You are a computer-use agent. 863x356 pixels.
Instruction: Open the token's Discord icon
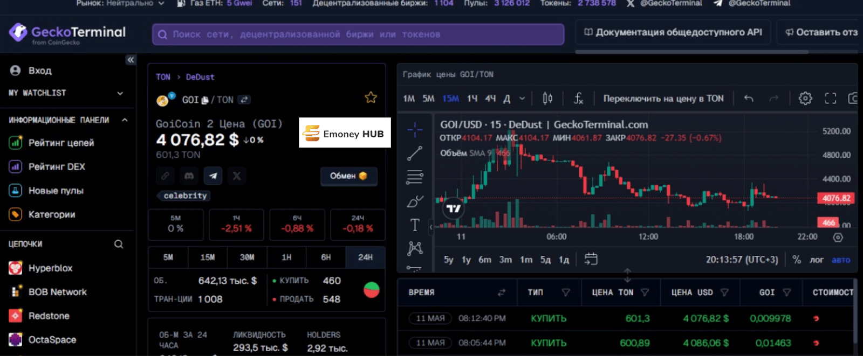[189, 176]
